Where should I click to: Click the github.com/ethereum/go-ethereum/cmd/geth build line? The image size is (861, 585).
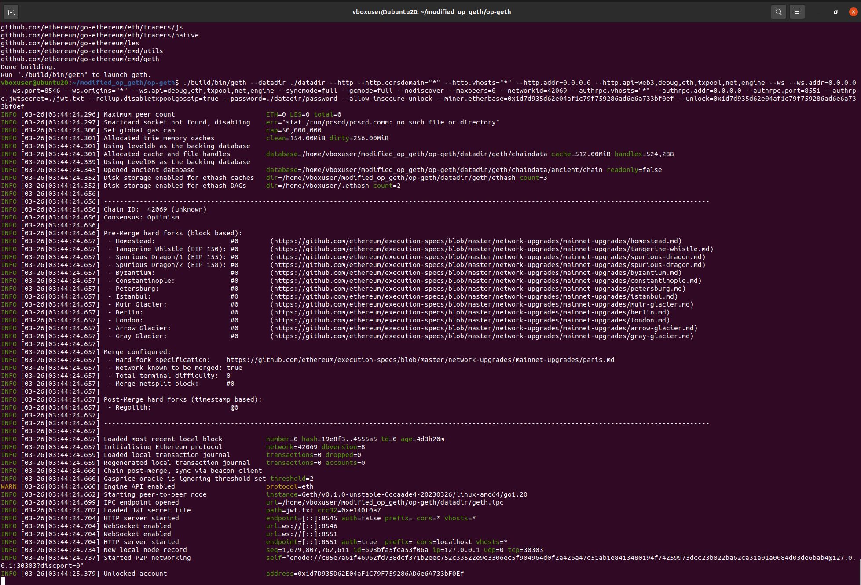pos(80,59)
